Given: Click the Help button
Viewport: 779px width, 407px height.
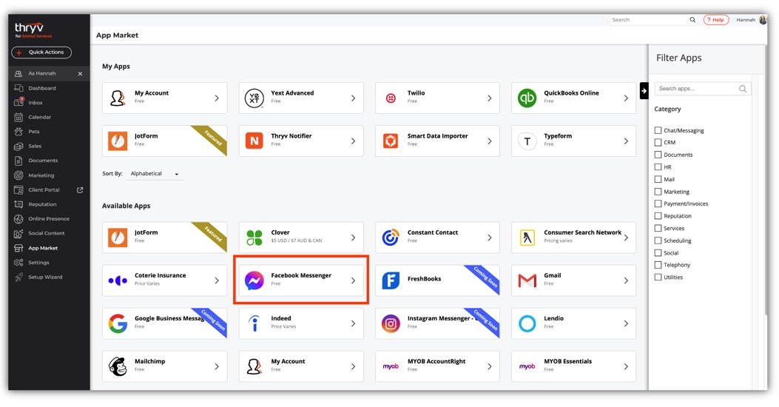Looking at the screenshot, I should click(716, 20).
